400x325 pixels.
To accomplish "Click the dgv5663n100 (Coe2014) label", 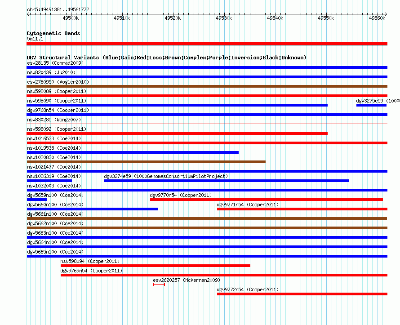I will 55,233.
